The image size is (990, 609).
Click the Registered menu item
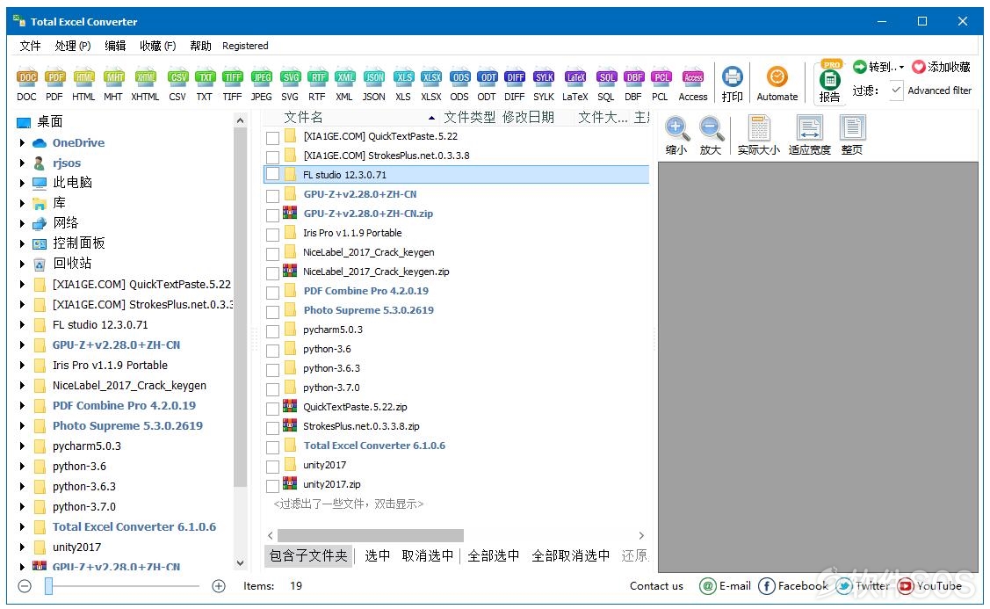245,46
